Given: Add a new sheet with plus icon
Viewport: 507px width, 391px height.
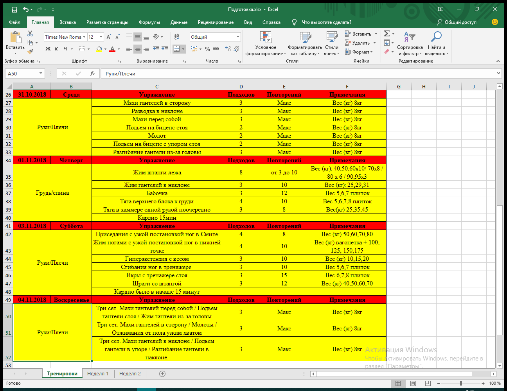Looking at the screenshot, I should (162, 374).
